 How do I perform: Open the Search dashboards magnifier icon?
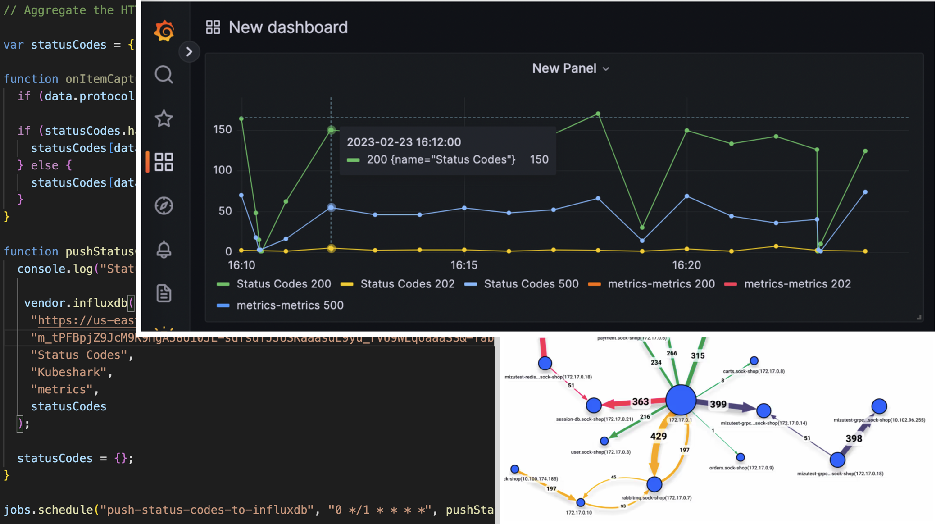(164, 75)
